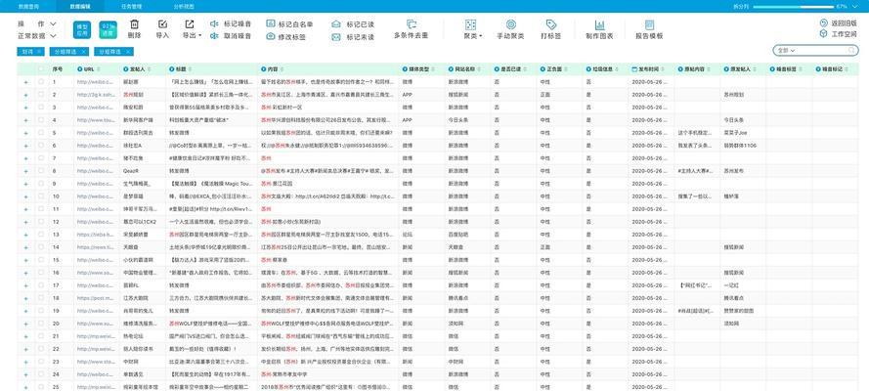Open URL link in row 21
The width and height of the screenshot is (869, 391).
[97, 336]
